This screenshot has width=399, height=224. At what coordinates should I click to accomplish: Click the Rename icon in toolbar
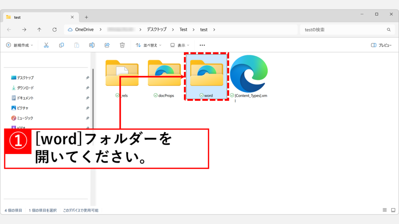pos(92,45)
